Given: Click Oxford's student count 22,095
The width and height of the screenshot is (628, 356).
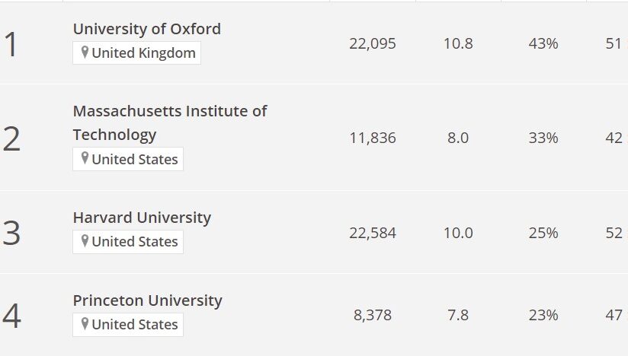Looking at the screenshot, I should click(x=373, y=43).
